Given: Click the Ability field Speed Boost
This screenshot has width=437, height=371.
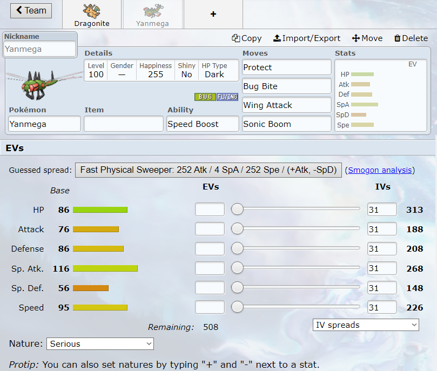Looking at the screenshot, I should coord(203,124).
